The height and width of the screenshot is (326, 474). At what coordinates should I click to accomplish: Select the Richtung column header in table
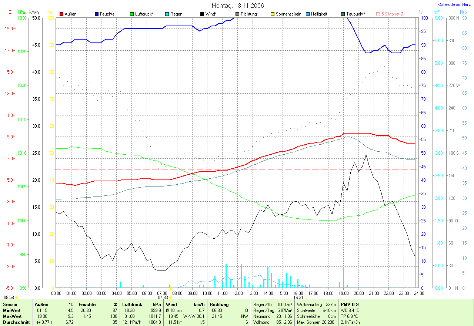click(x=219, y=304)
